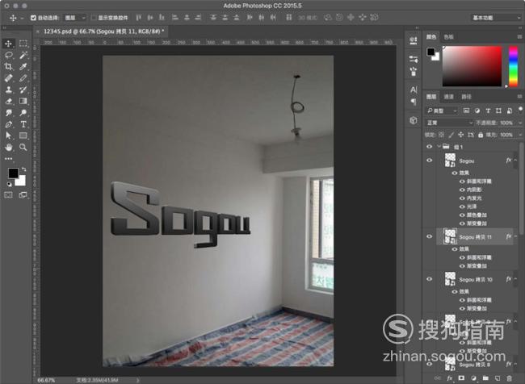Select the Healing Brush tool
Image resolution: width=525 pixels, height=384 pixels.
pyautogui.click(x=8, y=78)
